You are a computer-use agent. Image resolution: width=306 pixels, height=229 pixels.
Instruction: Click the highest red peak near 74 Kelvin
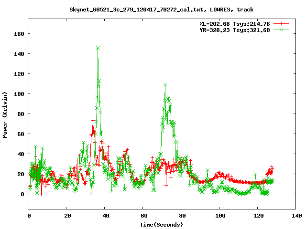pos(93,120)
